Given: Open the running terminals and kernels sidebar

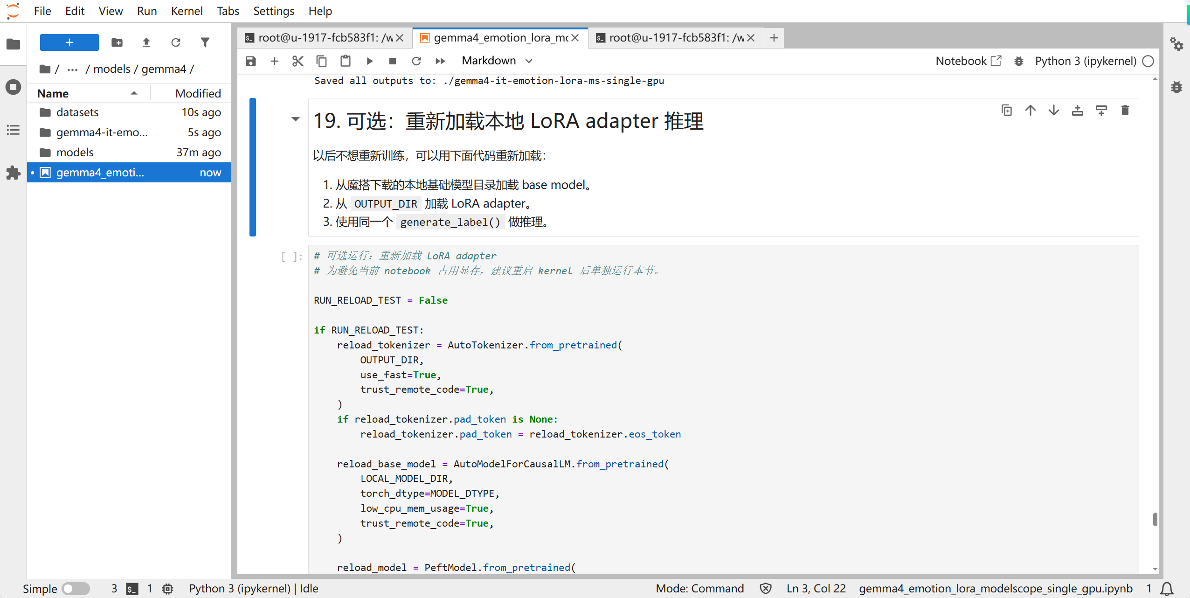Looking at the screenshot, I should [x=13, y=87].
